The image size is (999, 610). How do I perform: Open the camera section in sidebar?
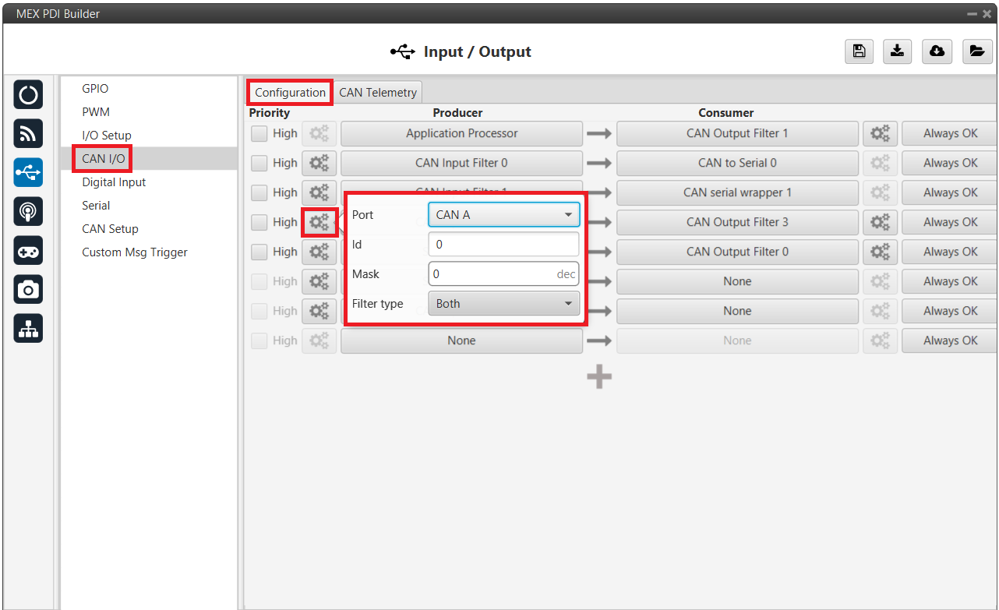(x=28, y=290)
